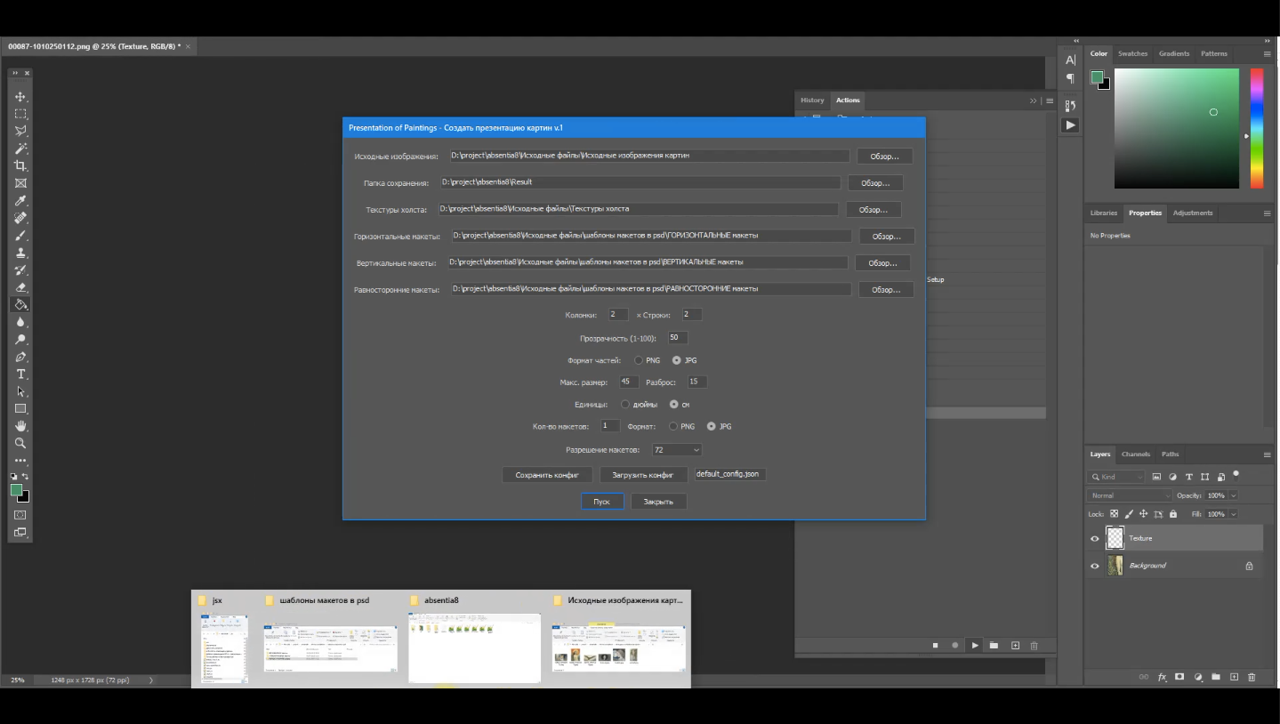1280x724 pixels.
Task: Select the Healing Brush tool
Action: coord(20,218)
